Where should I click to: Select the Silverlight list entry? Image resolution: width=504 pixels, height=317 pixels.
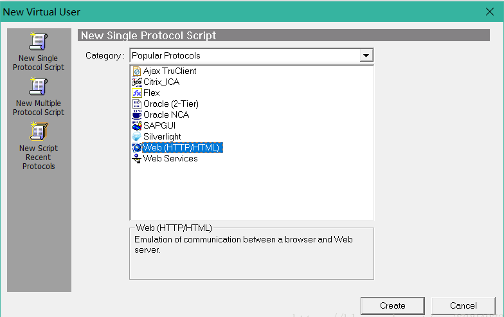pyautogui.click(x=162, y=137)
